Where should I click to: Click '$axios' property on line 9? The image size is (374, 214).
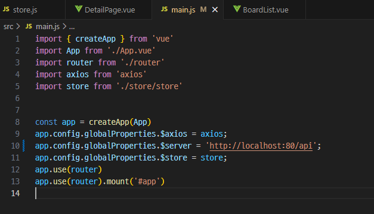174,134
